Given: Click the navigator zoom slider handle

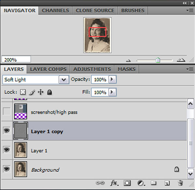Looking at the screenshot, I should point(158,60).
